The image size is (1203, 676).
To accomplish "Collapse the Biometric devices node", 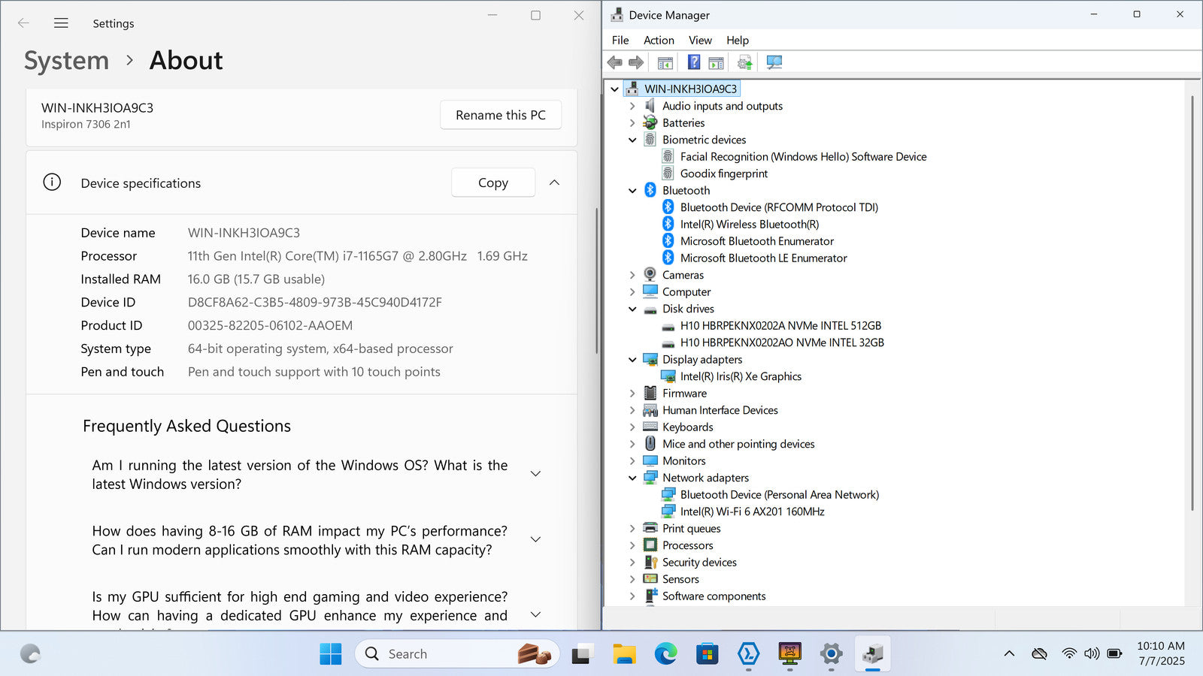I will [x=632, y=140].
